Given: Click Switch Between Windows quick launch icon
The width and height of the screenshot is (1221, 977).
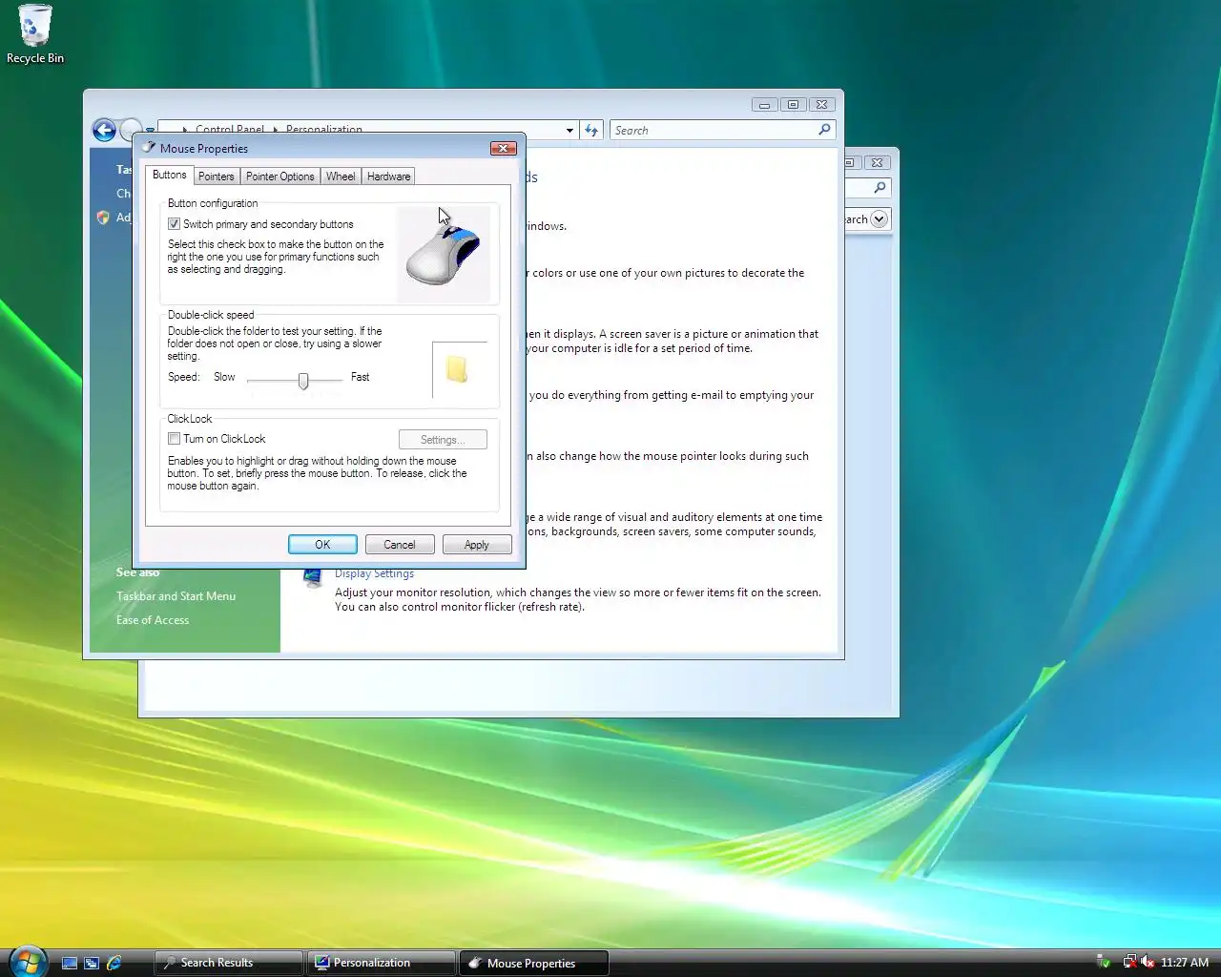Looking at the screenshot, I should (92, 963).
